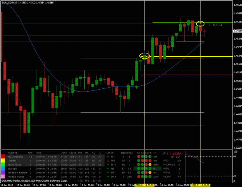Click the green Cd dot in M1 row
This screenshot has height=187, width=242.
click(x=142, y=156)
